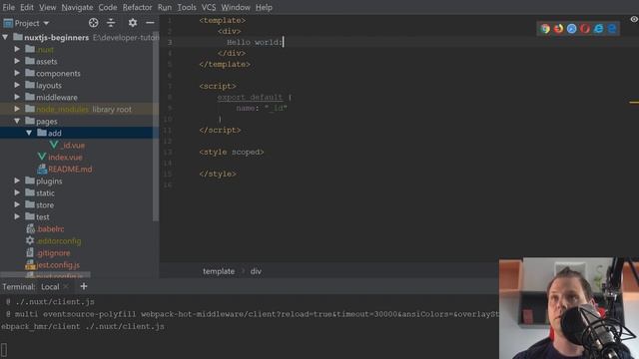Click the 'Hello world!' text line in editor
This screenshot has height=359, width=639.
[x=255, y=42]
